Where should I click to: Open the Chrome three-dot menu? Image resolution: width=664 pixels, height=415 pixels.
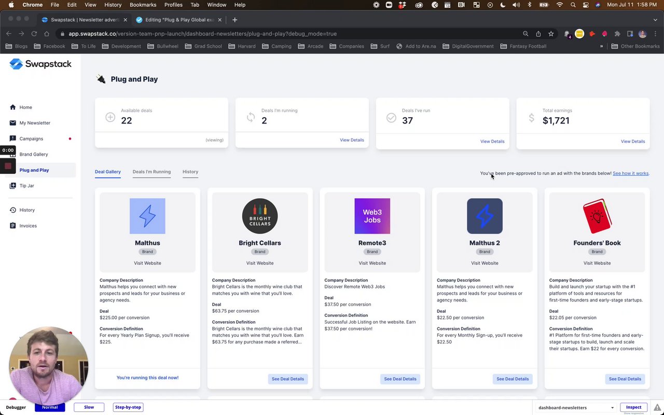(656, 34)
